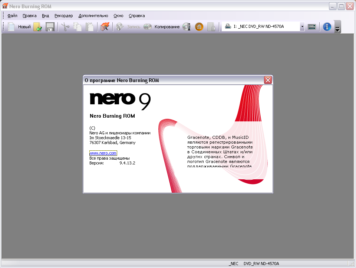Click the two-disc copy icon
This screenshot has height=268, width=356.
148,27
